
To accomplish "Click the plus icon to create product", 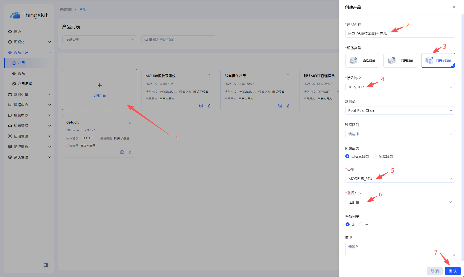I will (100, 86).
